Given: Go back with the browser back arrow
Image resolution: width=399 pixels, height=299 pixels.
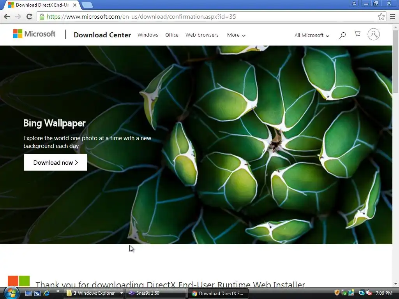Looking at the screenshot, I should (7, 16).
